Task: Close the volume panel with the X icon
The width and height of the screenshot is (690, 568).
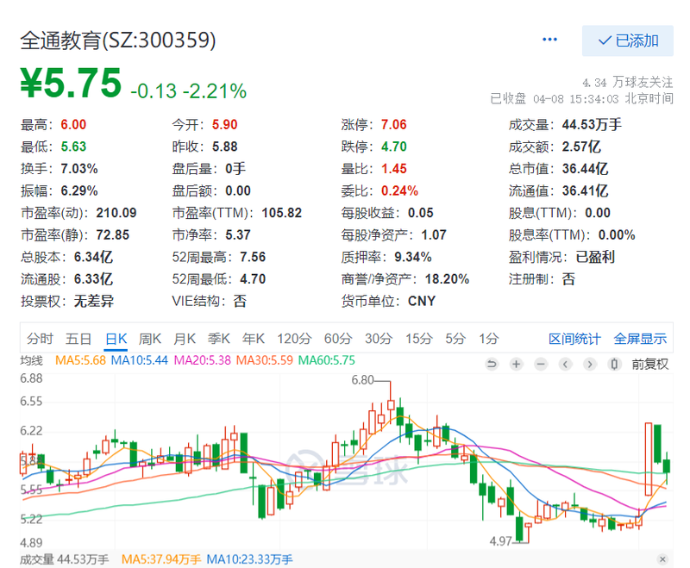Action: click(x=662, y=559)
